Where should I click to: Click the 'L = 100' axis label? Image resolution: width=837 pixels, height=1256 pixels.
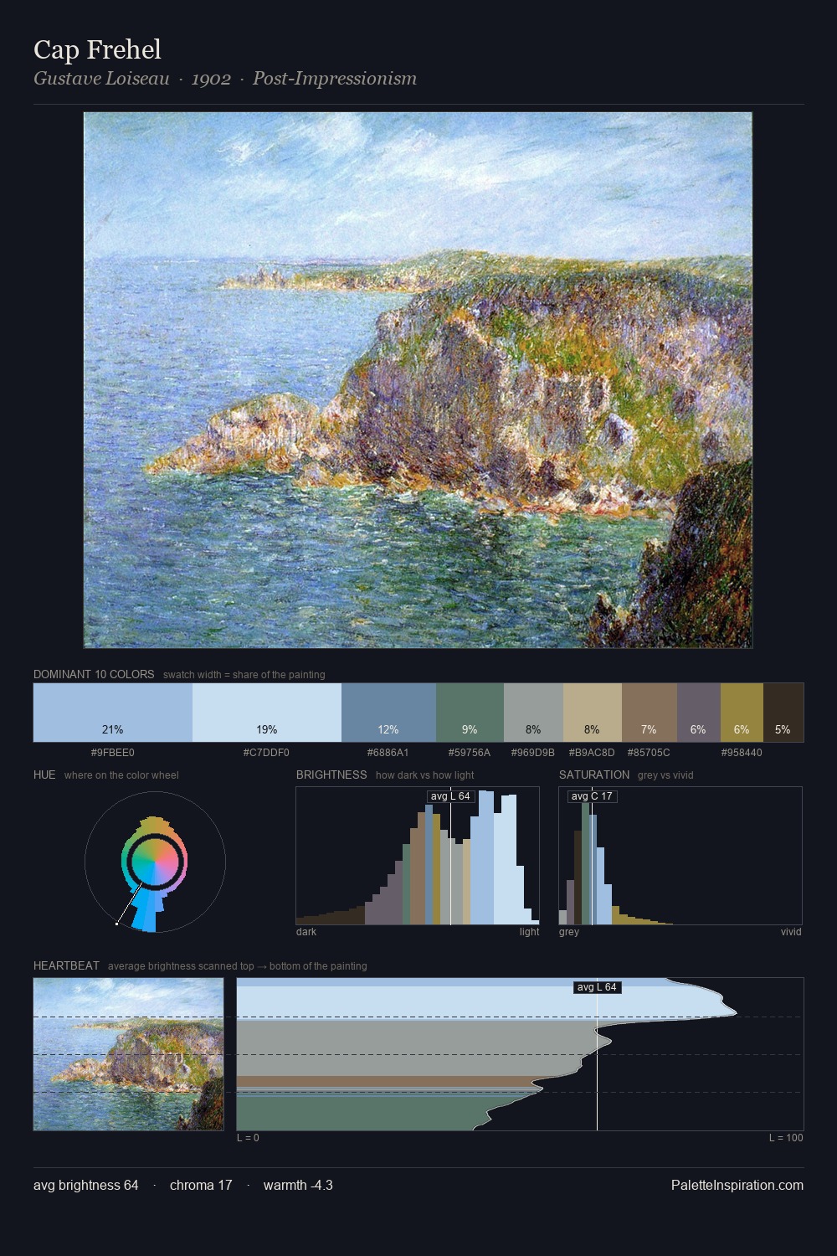coord(786,1138)
